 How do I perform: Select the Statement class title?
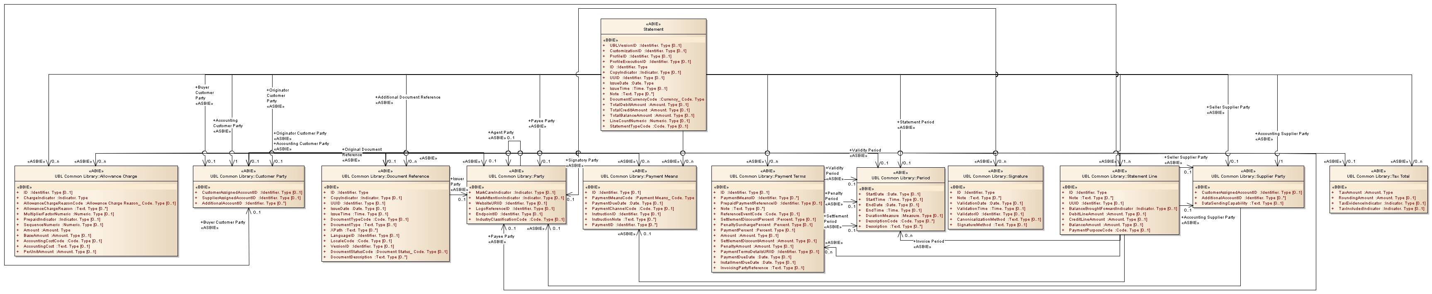653,29
